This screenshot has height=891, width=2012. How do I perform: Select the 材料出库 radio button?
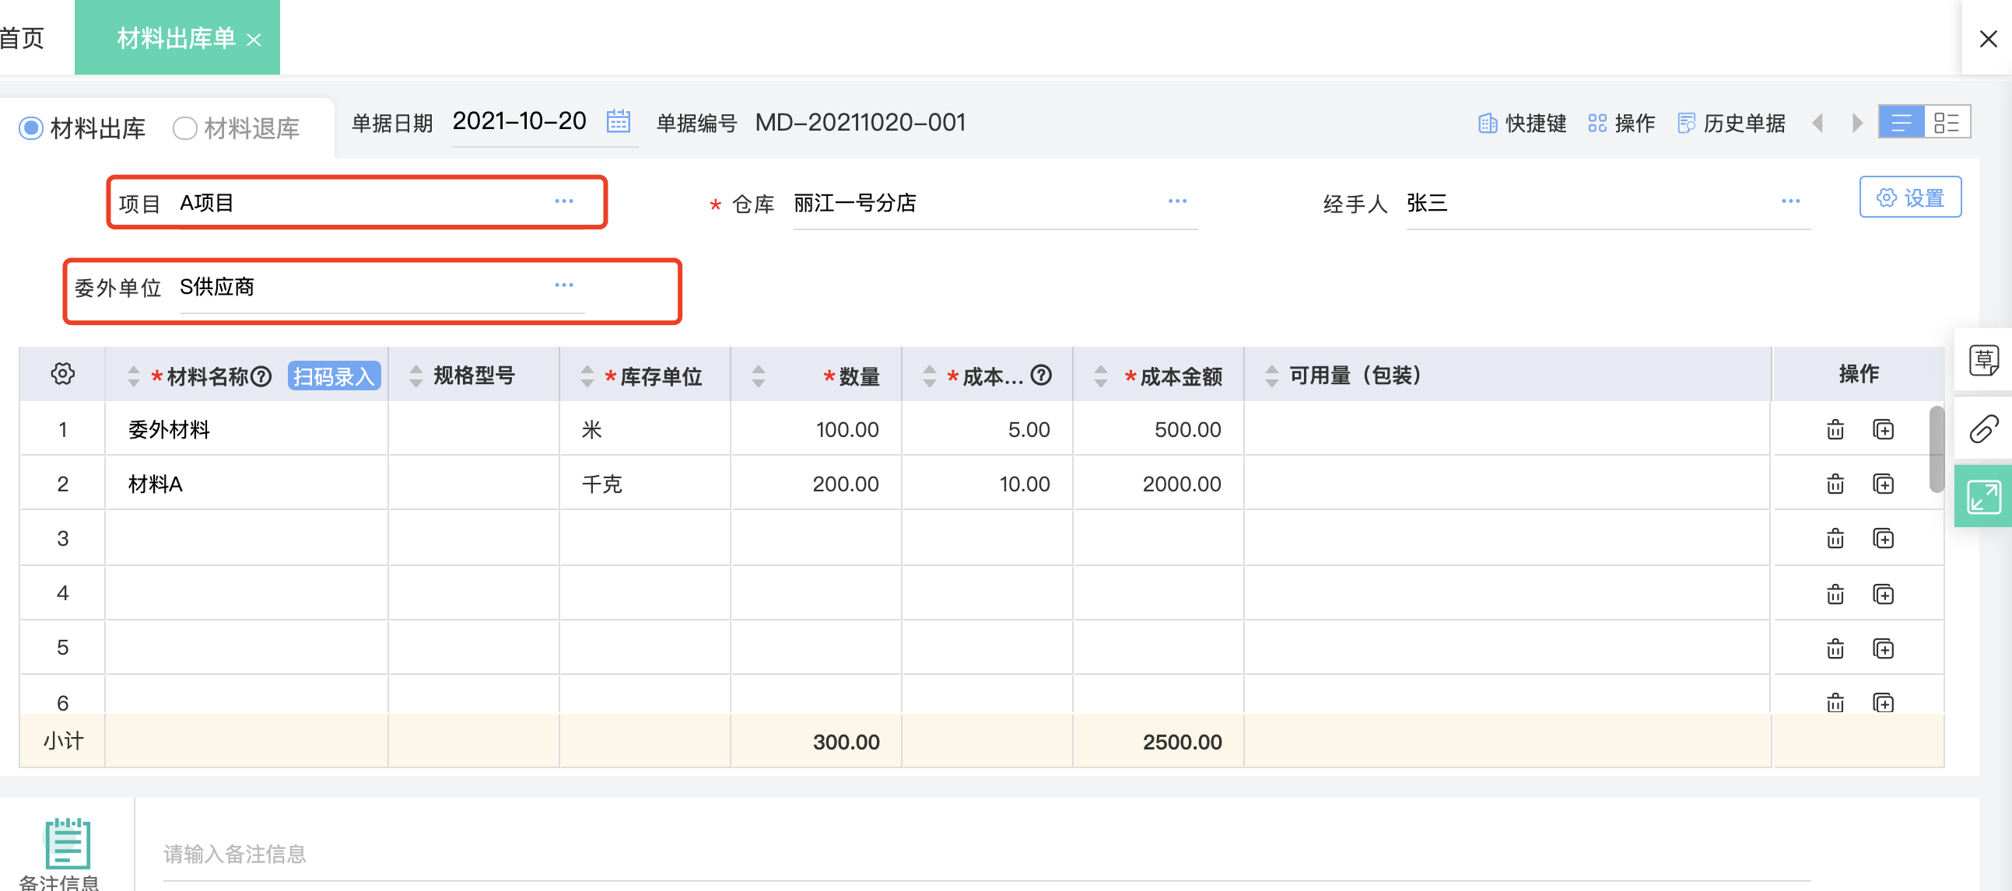pyautogui.click(x=30, y=128)
